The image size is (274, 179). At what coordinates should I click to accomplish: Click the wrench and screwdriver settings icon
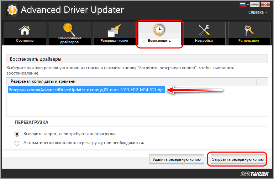click(x=204, y=30)
